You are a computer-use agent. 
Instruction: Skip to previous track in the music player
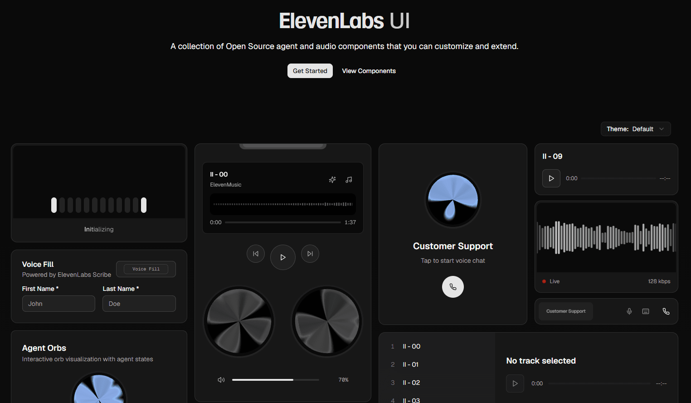pyautogui.click(x=256, y=254)
